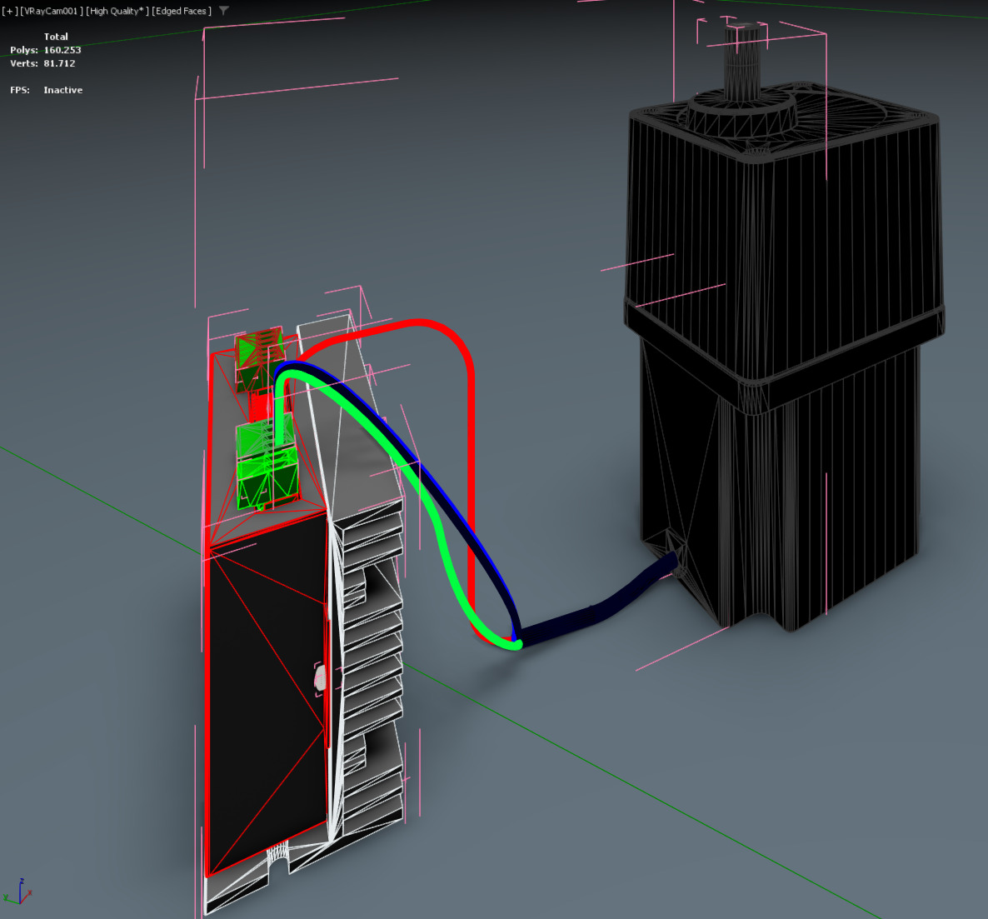Click the Total statistics header

[56, 37]
